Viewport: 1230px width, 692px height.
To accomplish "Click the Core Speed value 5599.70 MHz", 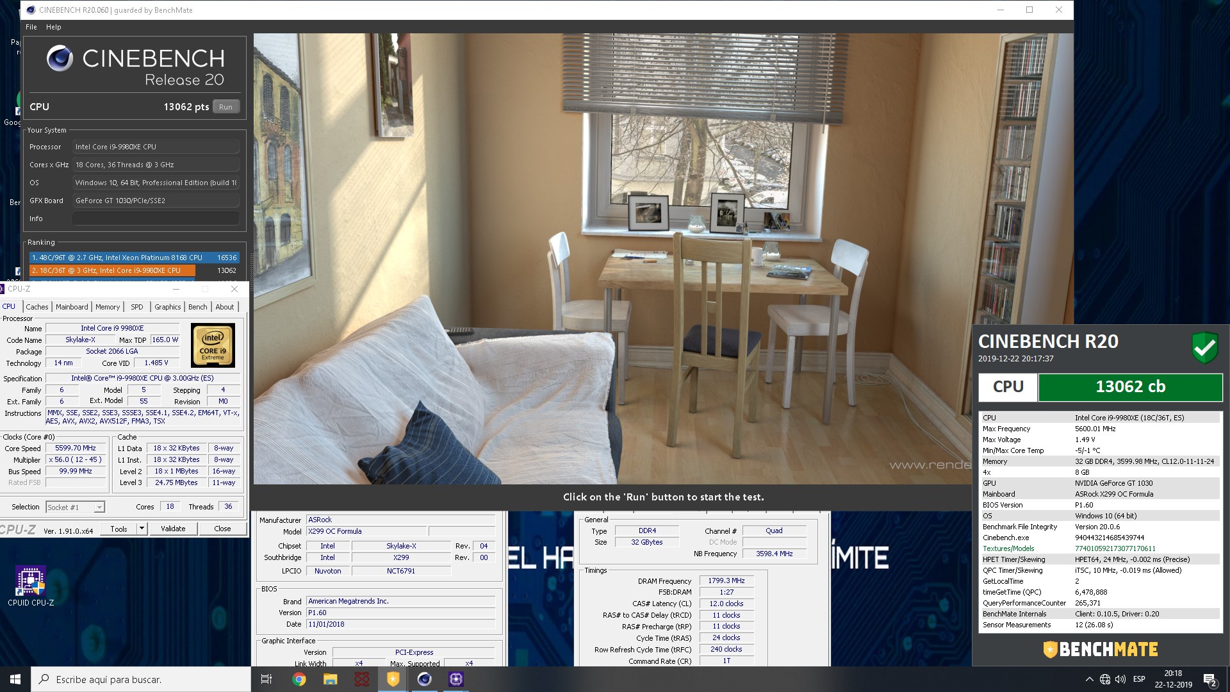I will (76, 448).
